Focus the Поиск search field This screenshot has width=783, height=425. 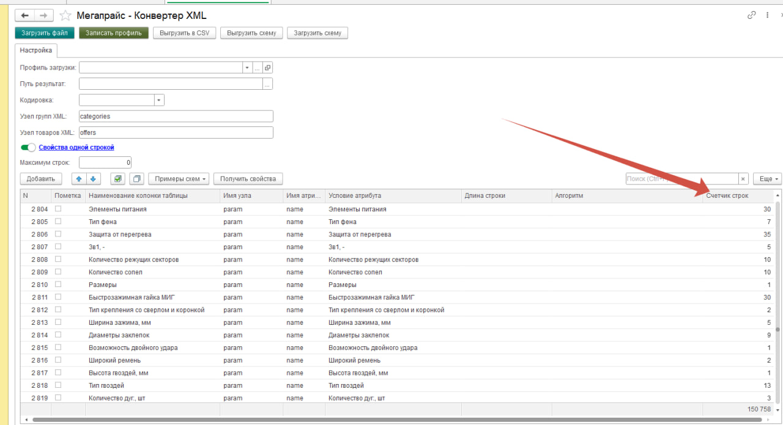tap(682, 179)
